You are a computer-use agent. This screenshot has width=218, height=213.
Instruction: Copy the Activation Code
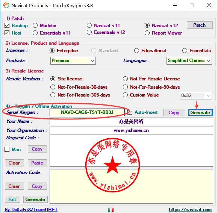coord(37,186)
